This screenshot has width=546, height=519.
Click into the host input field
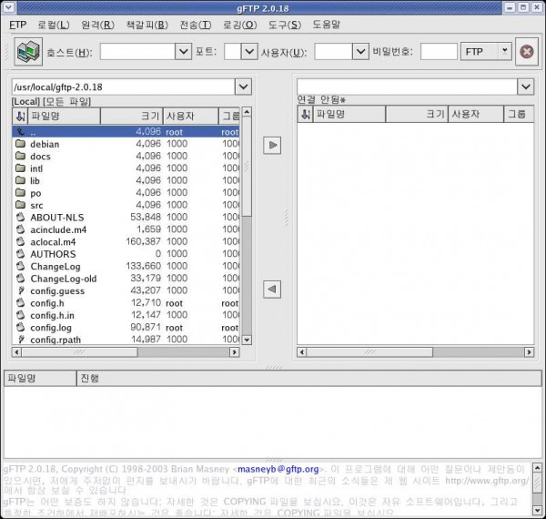(x=137, y=52)
